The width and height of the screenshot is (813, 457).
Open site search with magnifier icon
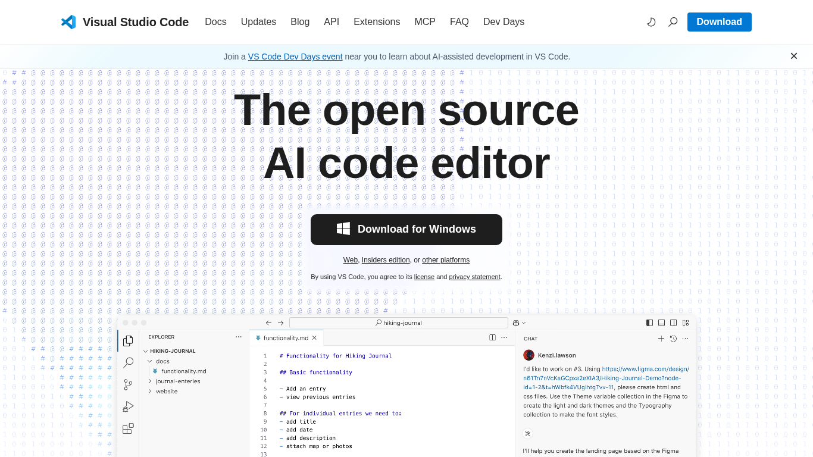pyautogui.click(x=673, y=22)
